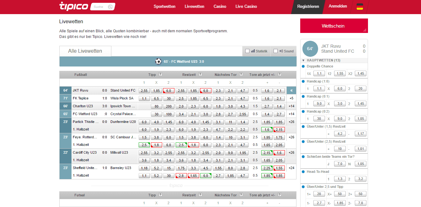The width and height of the screenshot is (421, 207).
Task: Enable the Sound checkbox
Action: click(x=275, y=51)
